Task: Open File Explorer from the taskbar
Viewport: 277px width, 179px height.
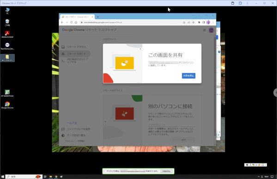Action: pos(51,177)
